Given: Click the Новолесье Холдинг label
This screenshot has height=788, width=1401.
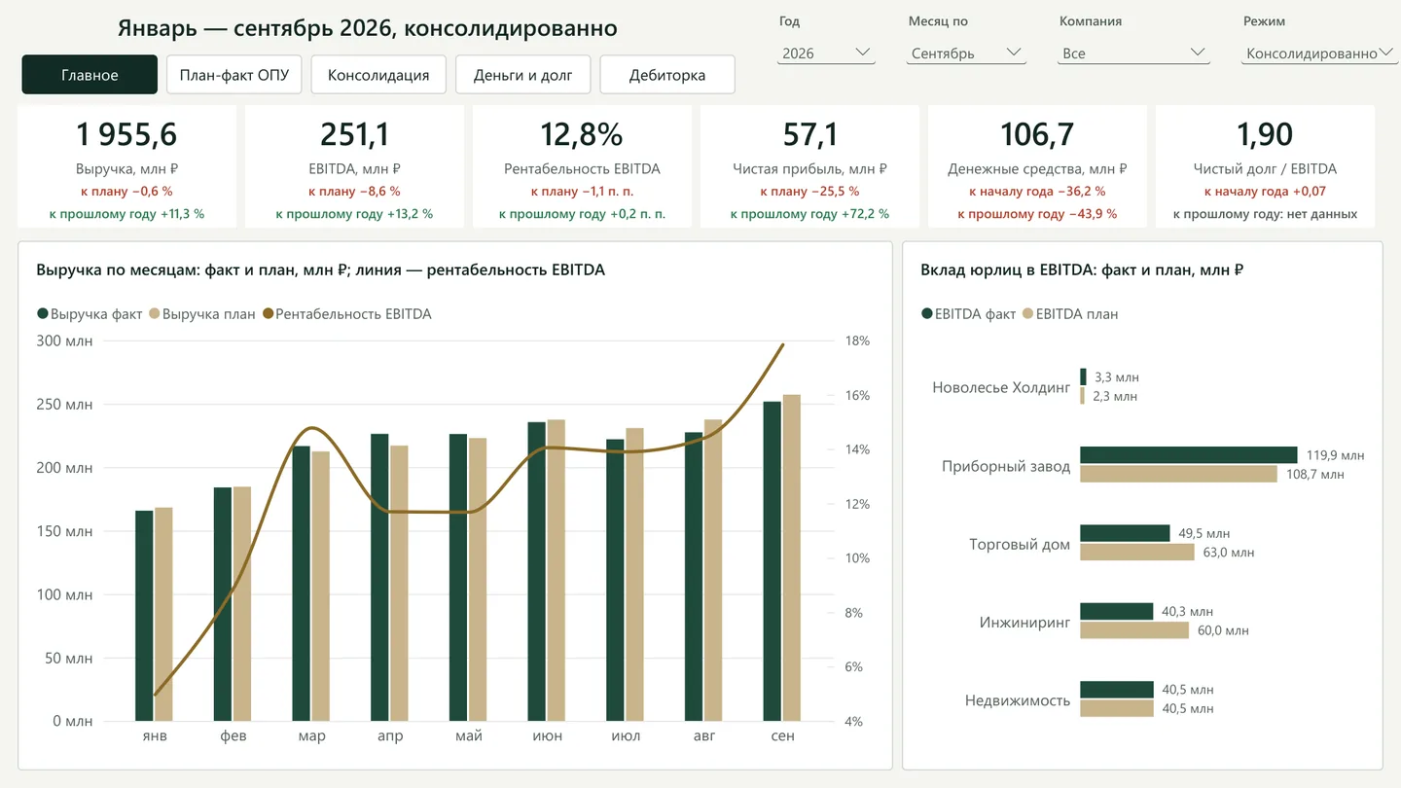Looking at the screenshot, I should coord(1001,387).
